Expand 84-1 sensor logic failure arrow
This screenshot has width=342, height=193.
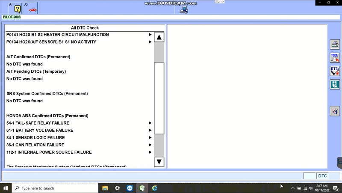coord(150,137)
